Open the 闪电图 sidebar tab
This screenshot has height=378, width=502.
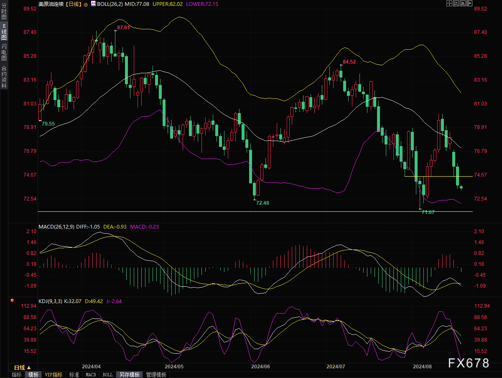[x=4, y=52]
